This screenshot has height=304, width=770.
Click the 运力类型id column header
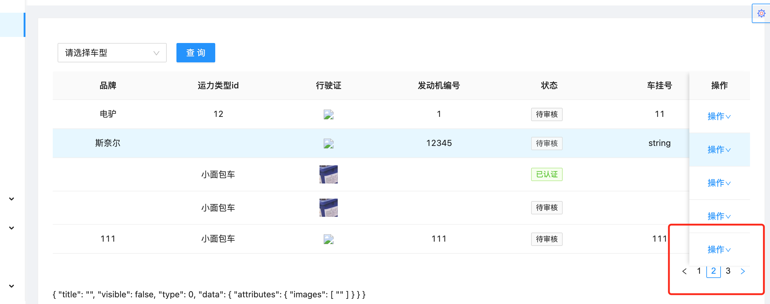click(218, 86)
